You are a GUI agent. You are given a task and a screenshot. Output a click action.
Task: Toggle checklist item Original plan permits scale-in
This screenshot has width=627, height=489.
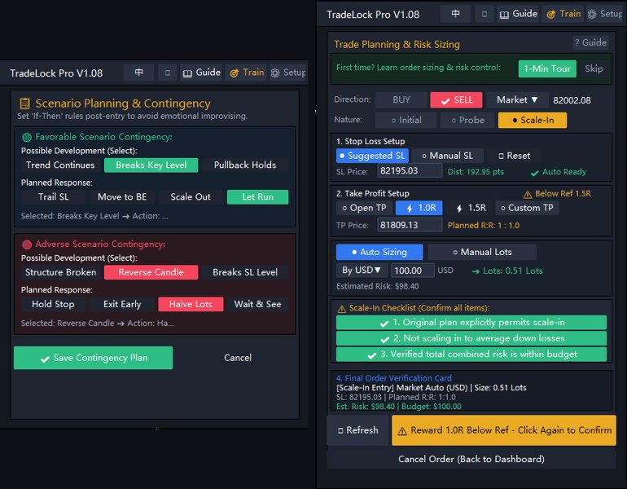[x=471, y=323]
